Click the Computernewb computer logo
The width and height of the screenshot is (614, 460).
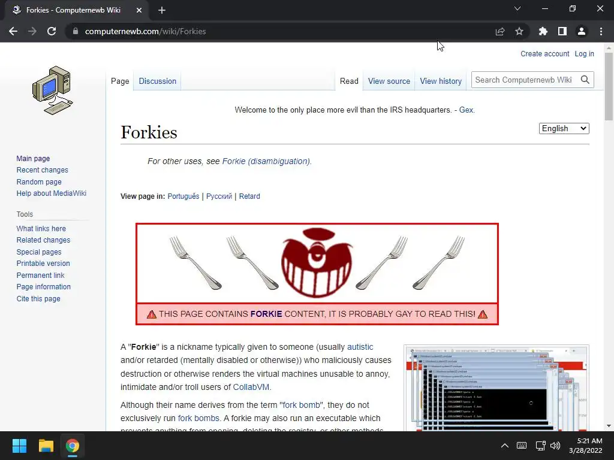pos(53,90)
